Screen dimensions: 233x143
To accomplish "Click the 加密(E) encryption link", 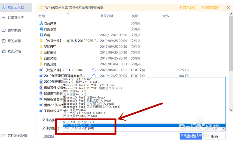I will (50, 136).
